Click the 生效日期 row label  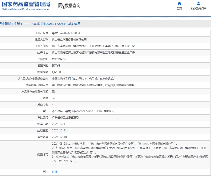(43, 130)
